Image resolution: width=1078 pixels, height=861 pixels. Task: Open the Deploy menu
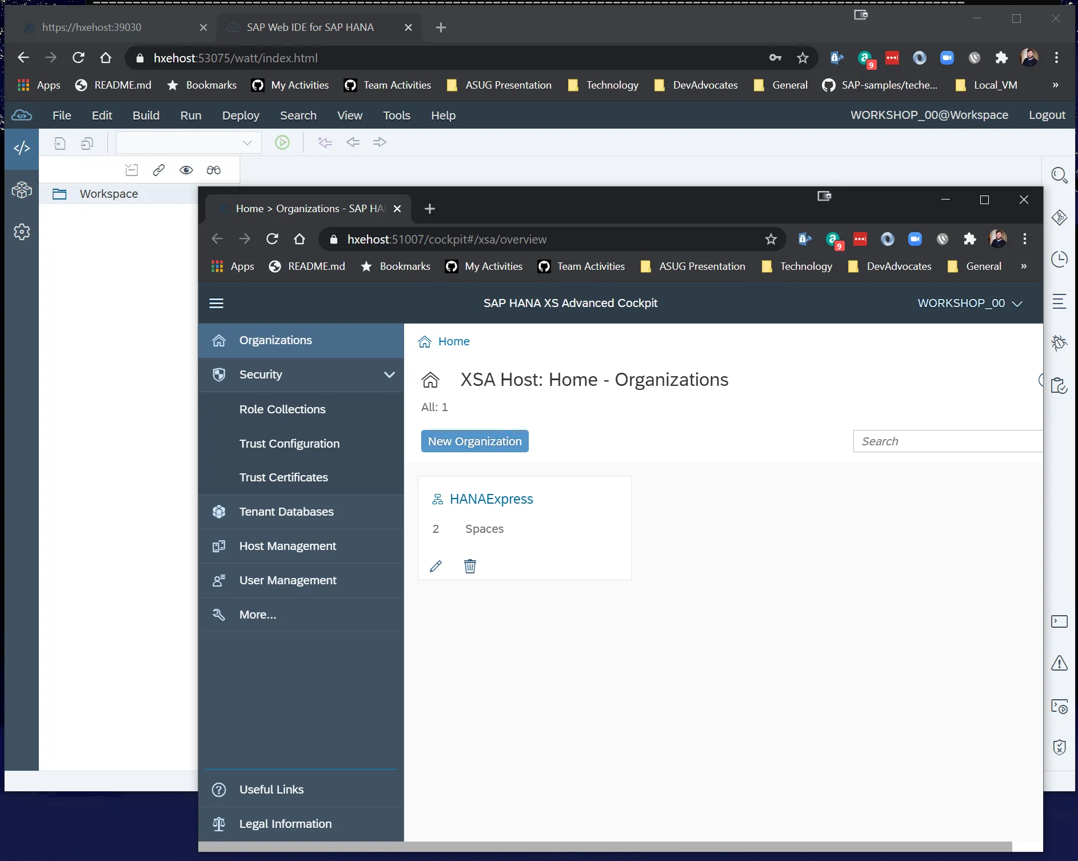[x=241, y=115]
